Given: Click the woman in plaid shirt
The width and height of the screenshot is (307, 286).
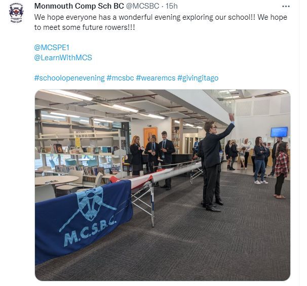Looking at the screenshot, I should tap(282, 170).
